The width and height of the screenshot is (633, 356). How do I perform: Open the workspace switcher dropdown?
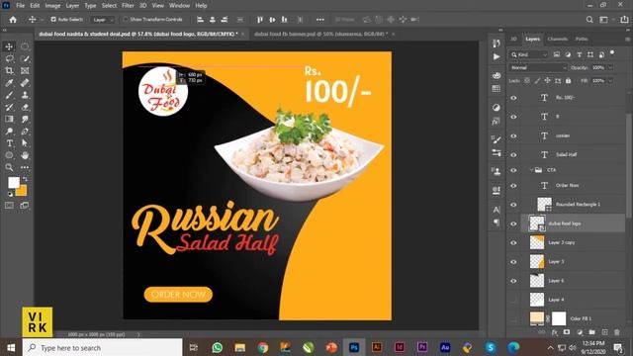click(x=606, y=20)
